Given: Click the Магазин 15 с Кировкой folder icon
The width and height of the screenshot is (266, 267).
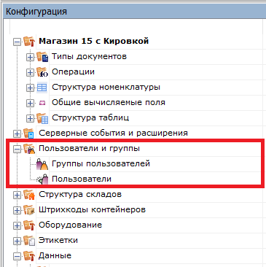Looking at the screenshot, I should tap(29, 42).
